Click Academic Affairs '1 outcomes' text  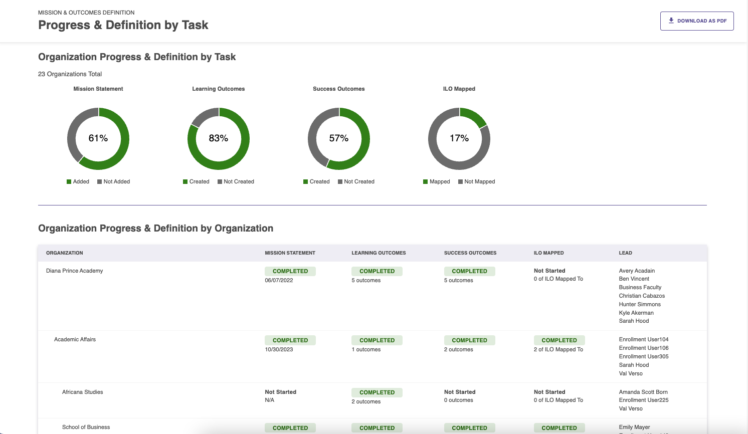point(366,350)
